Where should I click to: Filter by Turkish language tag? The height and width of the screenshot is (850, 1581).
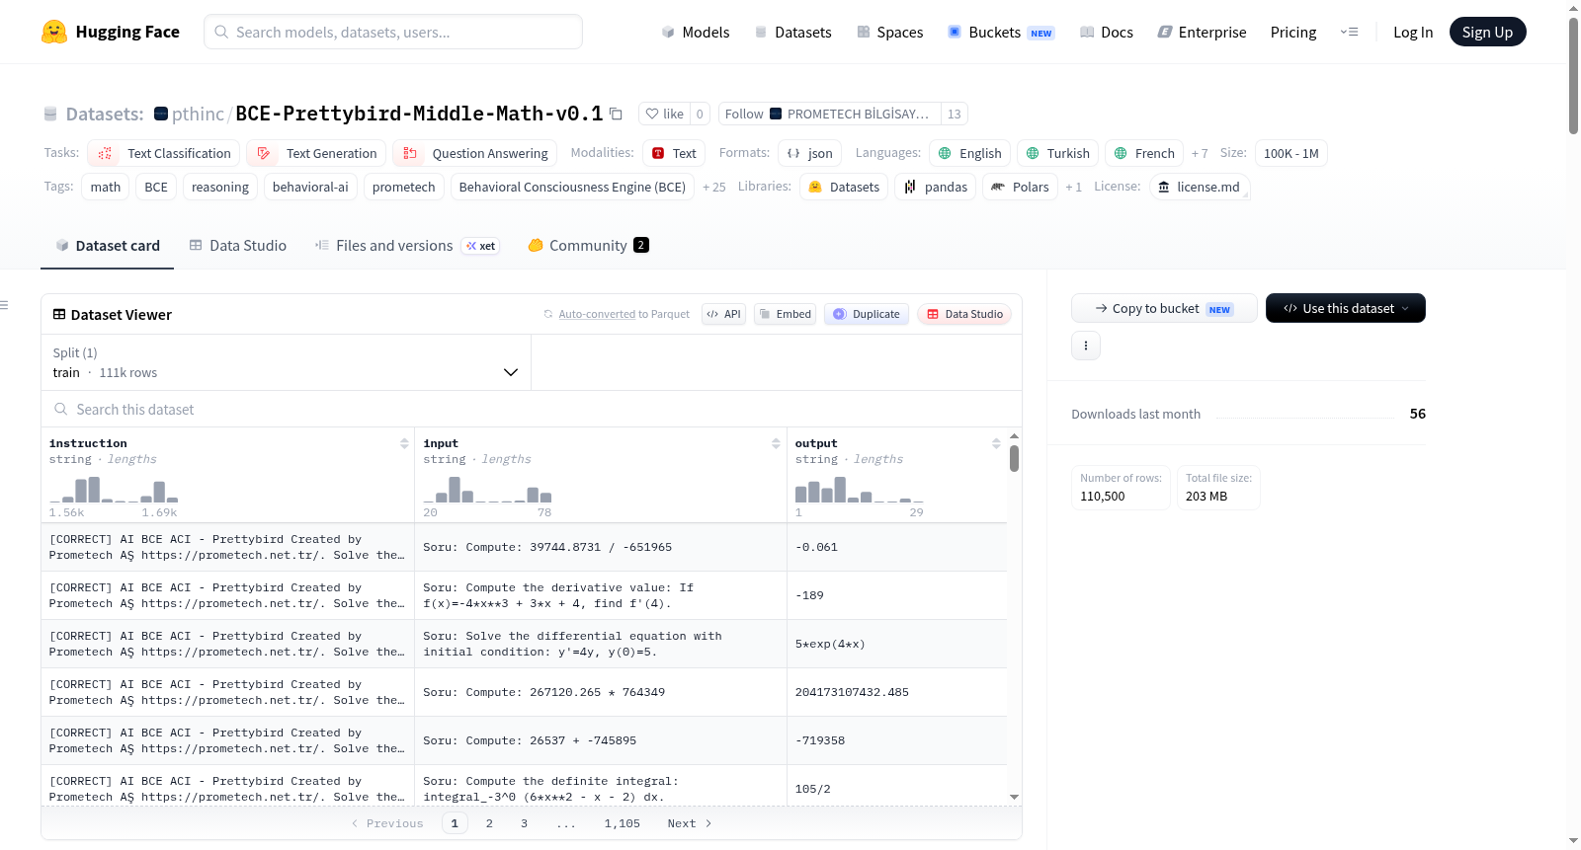click(1057, 153)
